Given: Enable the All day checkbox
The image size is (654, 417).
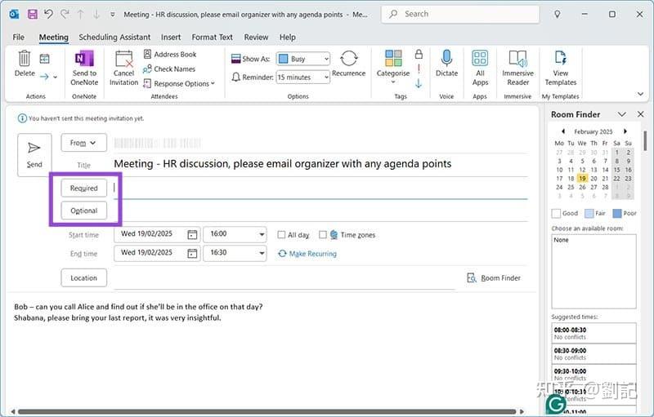Looking at the screenshot, I should point(281,235).
